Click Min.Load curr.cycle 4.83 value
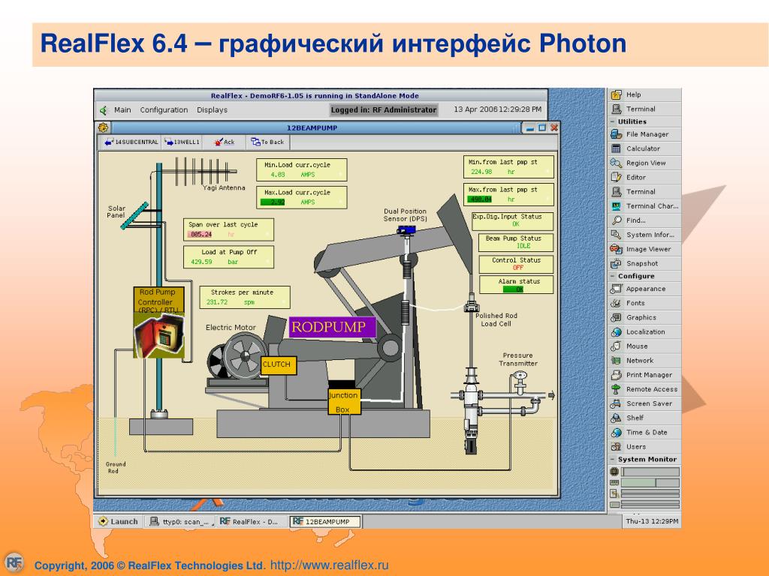Viewport: 769px width, 576px height. (x=278, y=175)
